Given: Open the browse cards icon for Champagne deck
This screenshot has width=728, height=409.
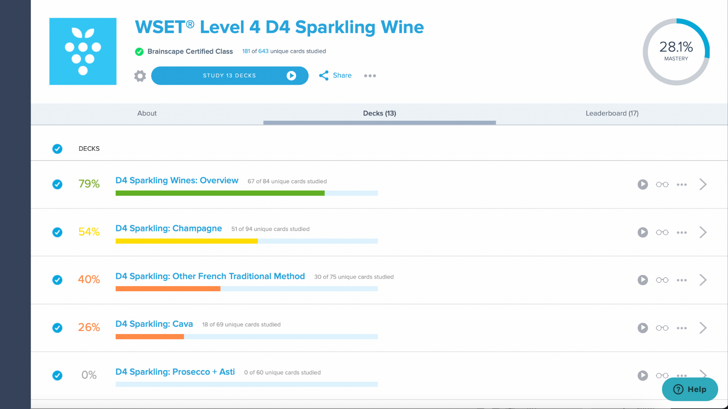Looking at the screenshot, I should pos(662,233).
